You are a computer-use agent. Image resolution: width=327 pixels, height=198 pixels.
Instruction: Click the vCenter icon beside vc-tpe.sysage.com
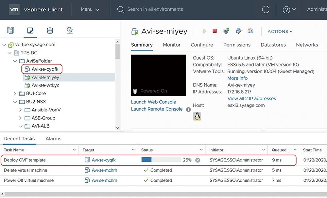pos(11,45)
